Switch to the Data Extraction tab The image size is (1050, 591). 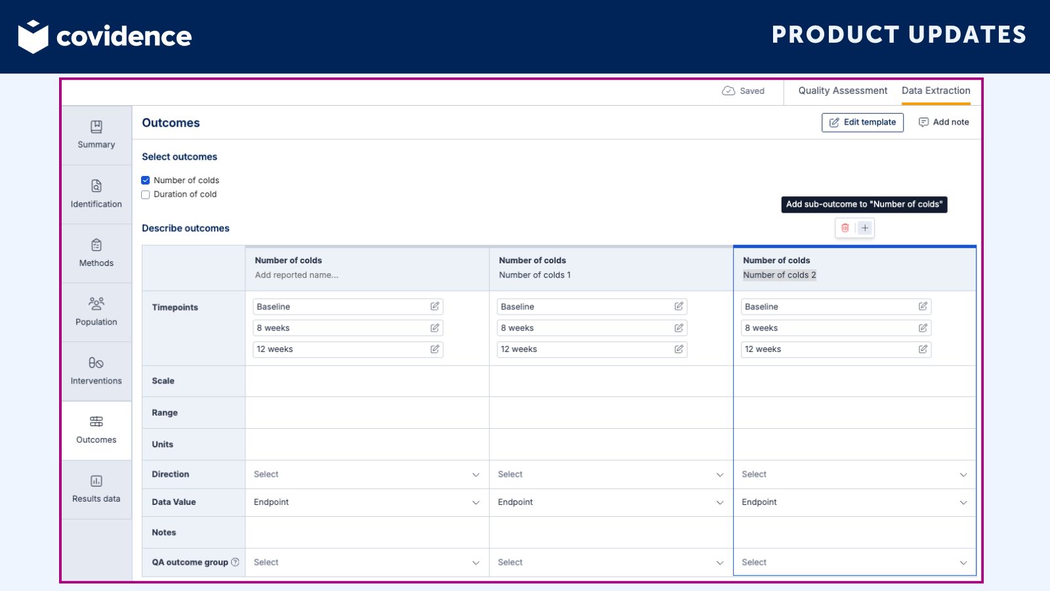click(936, 91)
